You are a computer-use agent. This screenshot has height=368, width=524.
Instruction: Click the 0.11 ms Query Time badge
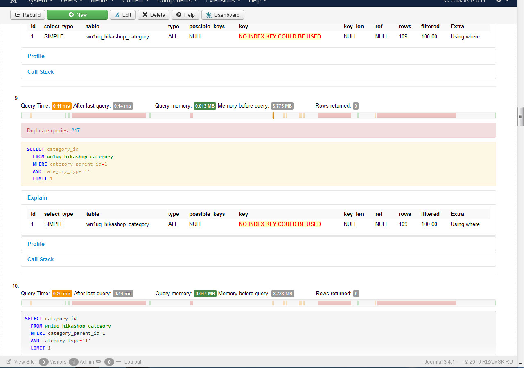(61, 106)
